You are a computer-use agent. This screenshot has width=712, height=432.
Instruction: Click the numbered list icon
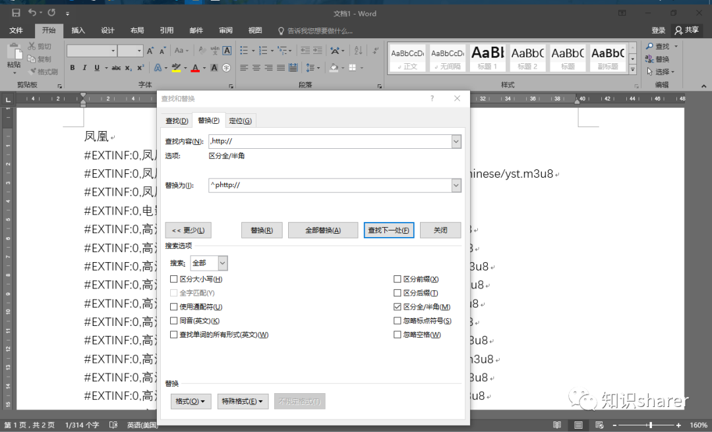pos(263,50)
